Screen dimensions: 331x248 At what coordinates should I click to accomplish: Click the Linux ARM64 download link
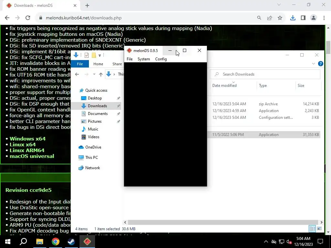27,150
